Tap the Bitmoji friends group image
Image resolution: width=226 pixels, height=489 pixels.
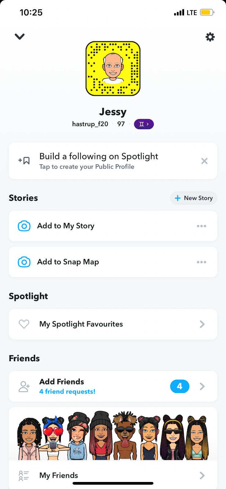(x=113, y=436)
